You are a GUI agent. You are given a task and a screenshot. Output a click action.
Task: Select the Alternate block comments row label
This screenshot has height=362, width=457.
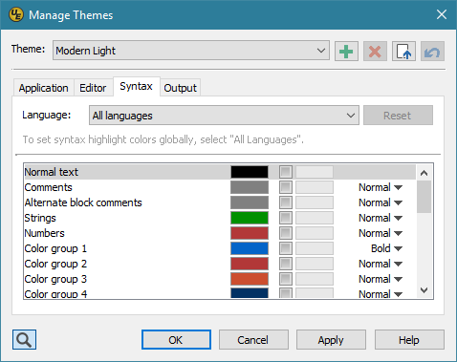pyautogui.click(x=83, y=202)
